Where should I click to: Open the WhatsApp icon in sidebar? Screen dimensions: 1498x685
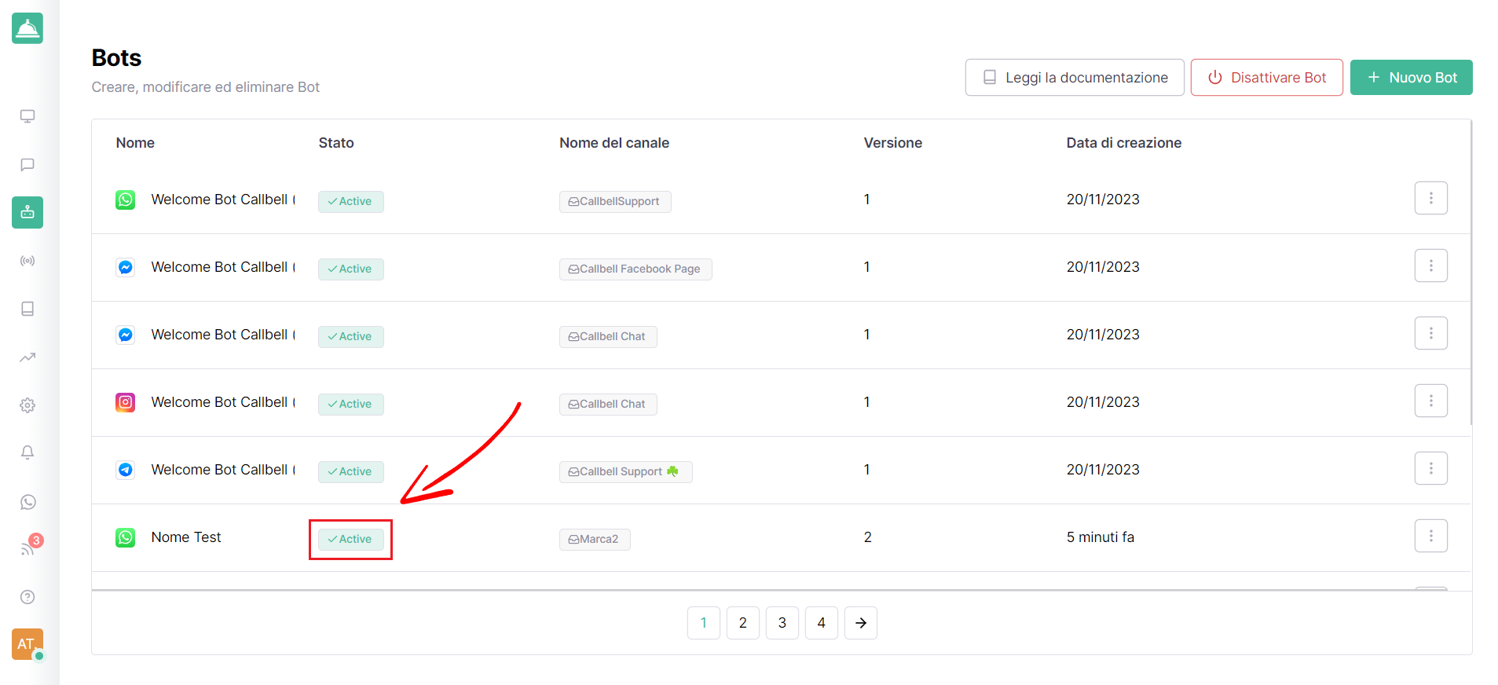click(x=27, y=502)
